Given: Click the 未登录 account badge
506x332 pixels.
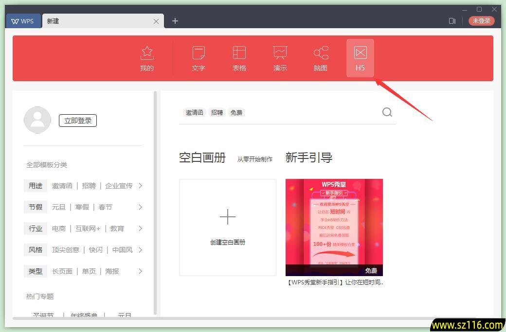Looking at the screenshot, I should click(x=481, y=21).
